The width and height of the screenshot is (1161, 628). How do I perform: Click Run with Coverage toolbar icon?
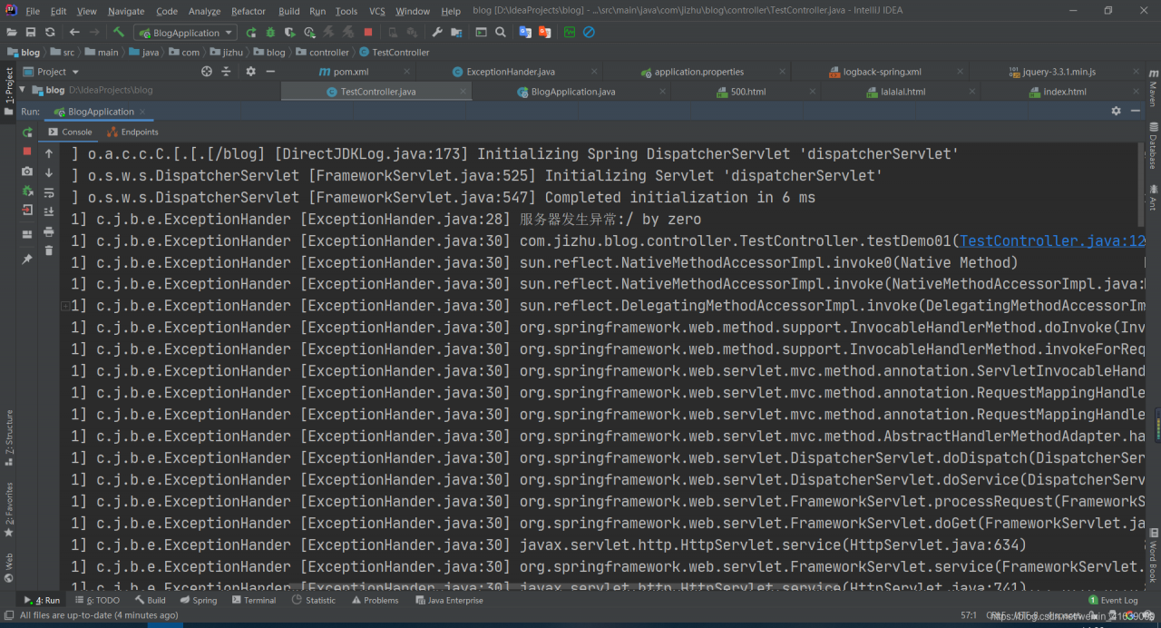point(290,33)
